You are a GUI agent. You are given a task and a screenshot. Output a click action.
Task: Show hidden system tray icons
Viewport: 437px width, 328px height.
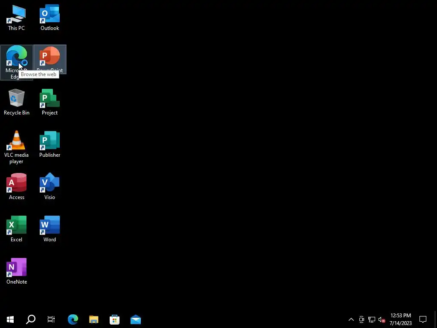coord(351,319)
